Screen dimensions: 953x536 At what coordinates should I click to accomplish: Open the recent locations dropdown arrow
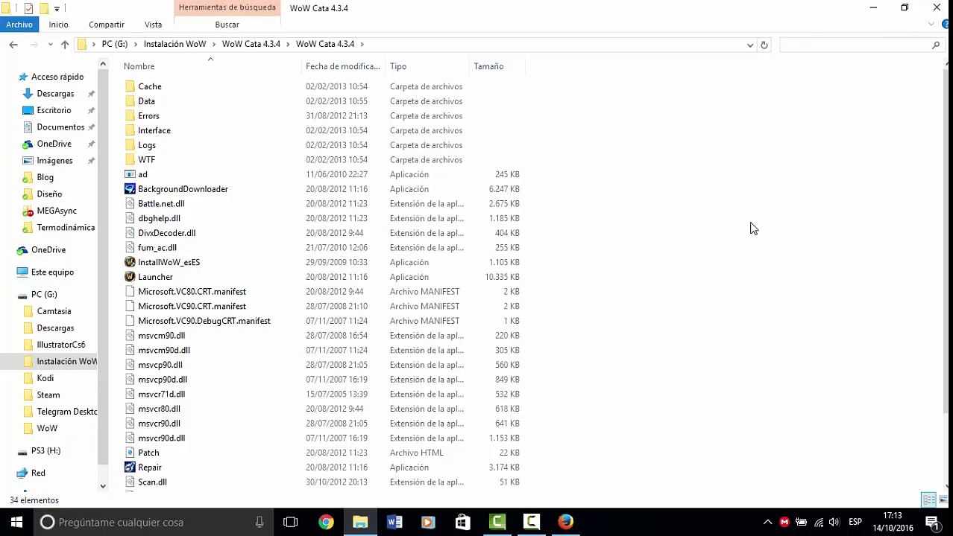50,45
